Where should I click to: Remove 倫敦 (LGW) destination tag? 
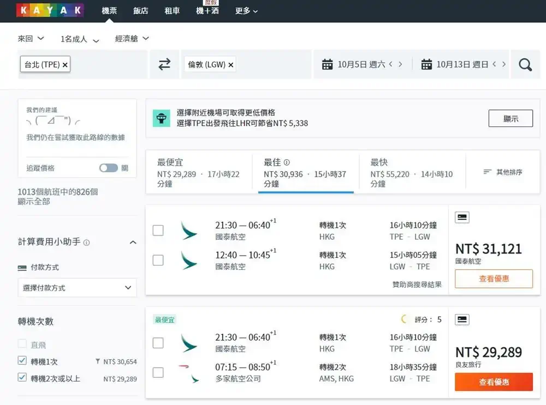pyautogui.click(x=230, y=65)
